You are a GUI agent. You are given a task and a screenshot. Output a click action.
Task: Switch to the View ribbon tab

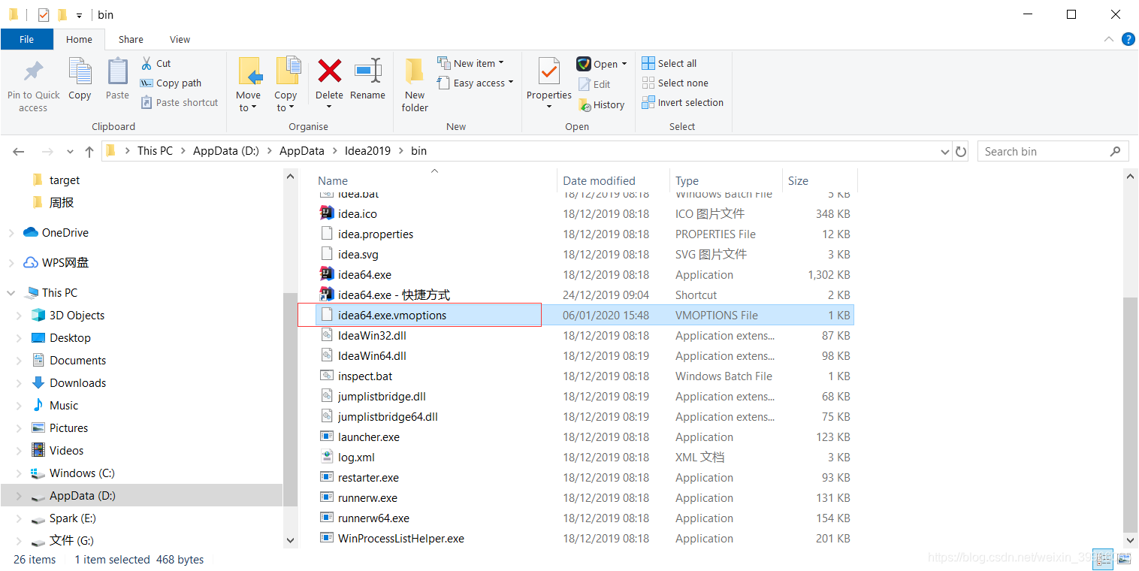(x=180, y=39)
